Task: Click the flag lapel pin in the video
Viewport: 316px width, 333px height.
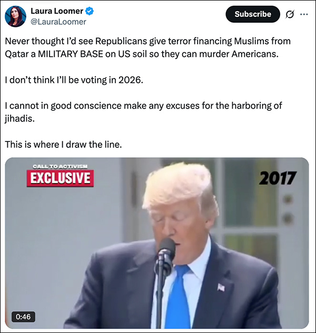Action: pos(221,287)
